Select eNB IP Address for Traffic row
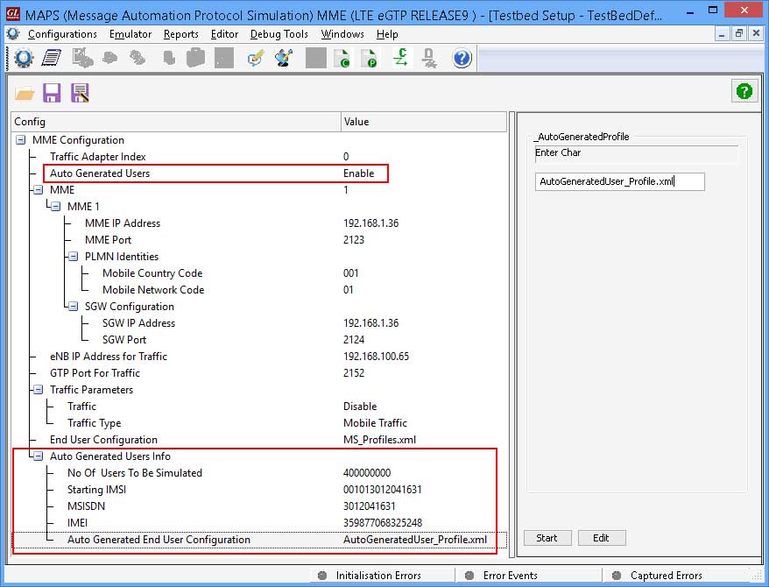Screen dimensions: 769x587 [x=259, y=357]
